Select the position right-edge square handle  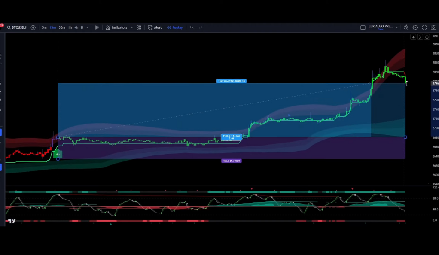click(405, 137)
